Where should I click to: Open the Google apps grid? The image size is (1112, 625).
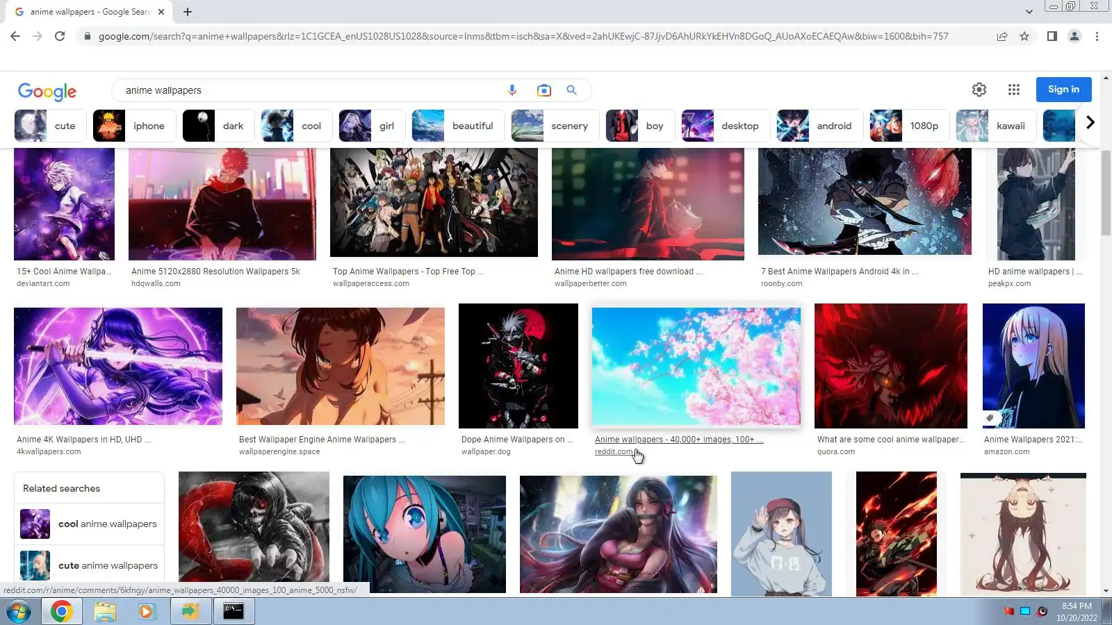click(1014, 90)
